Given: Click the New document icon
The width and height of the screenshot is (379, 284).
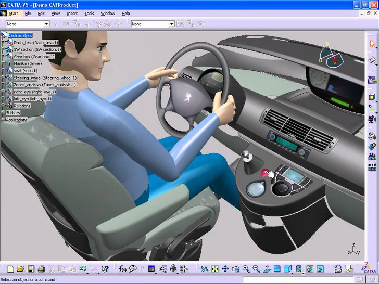Looking at the screenshot, I should 10,269.
